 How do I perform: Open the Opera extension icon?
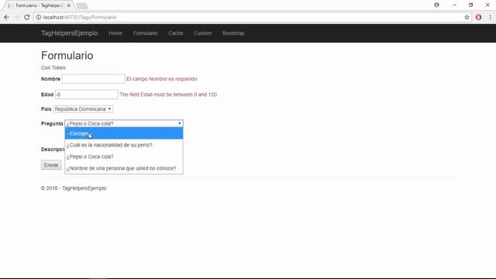[479, 17]
